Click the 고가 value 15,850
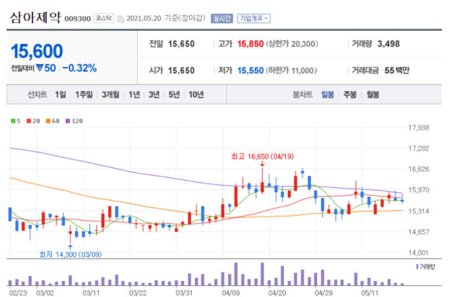The width and height of the screenshot is (449, 297). pos(251,44)
